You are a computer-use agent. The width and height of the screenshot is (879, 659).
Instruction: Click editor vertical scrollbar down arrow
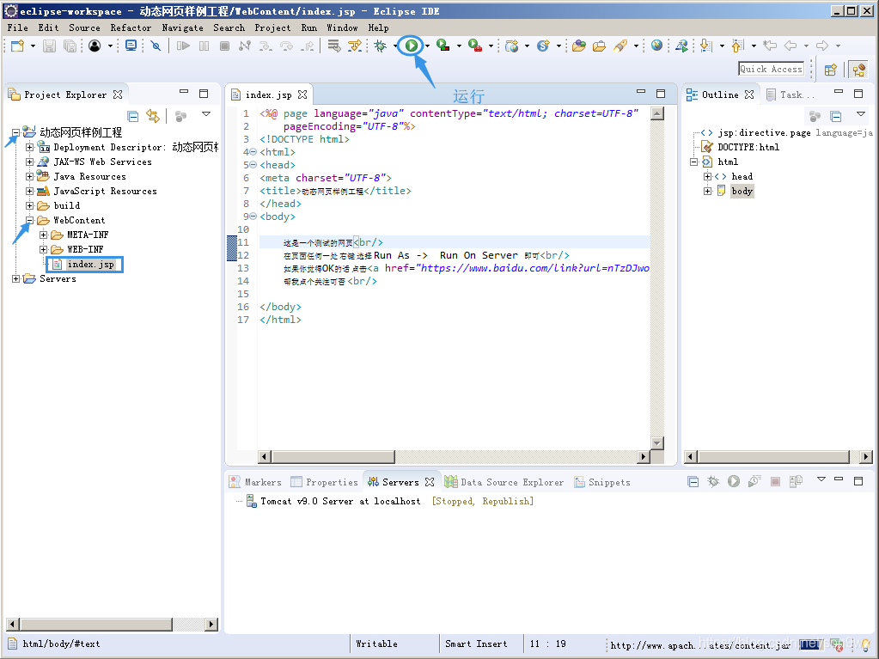[657, 442]
